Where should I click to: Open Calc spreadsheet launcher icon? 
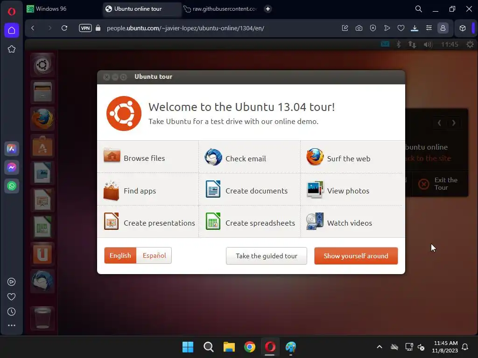pyautogui.click(x=42, y=227)
